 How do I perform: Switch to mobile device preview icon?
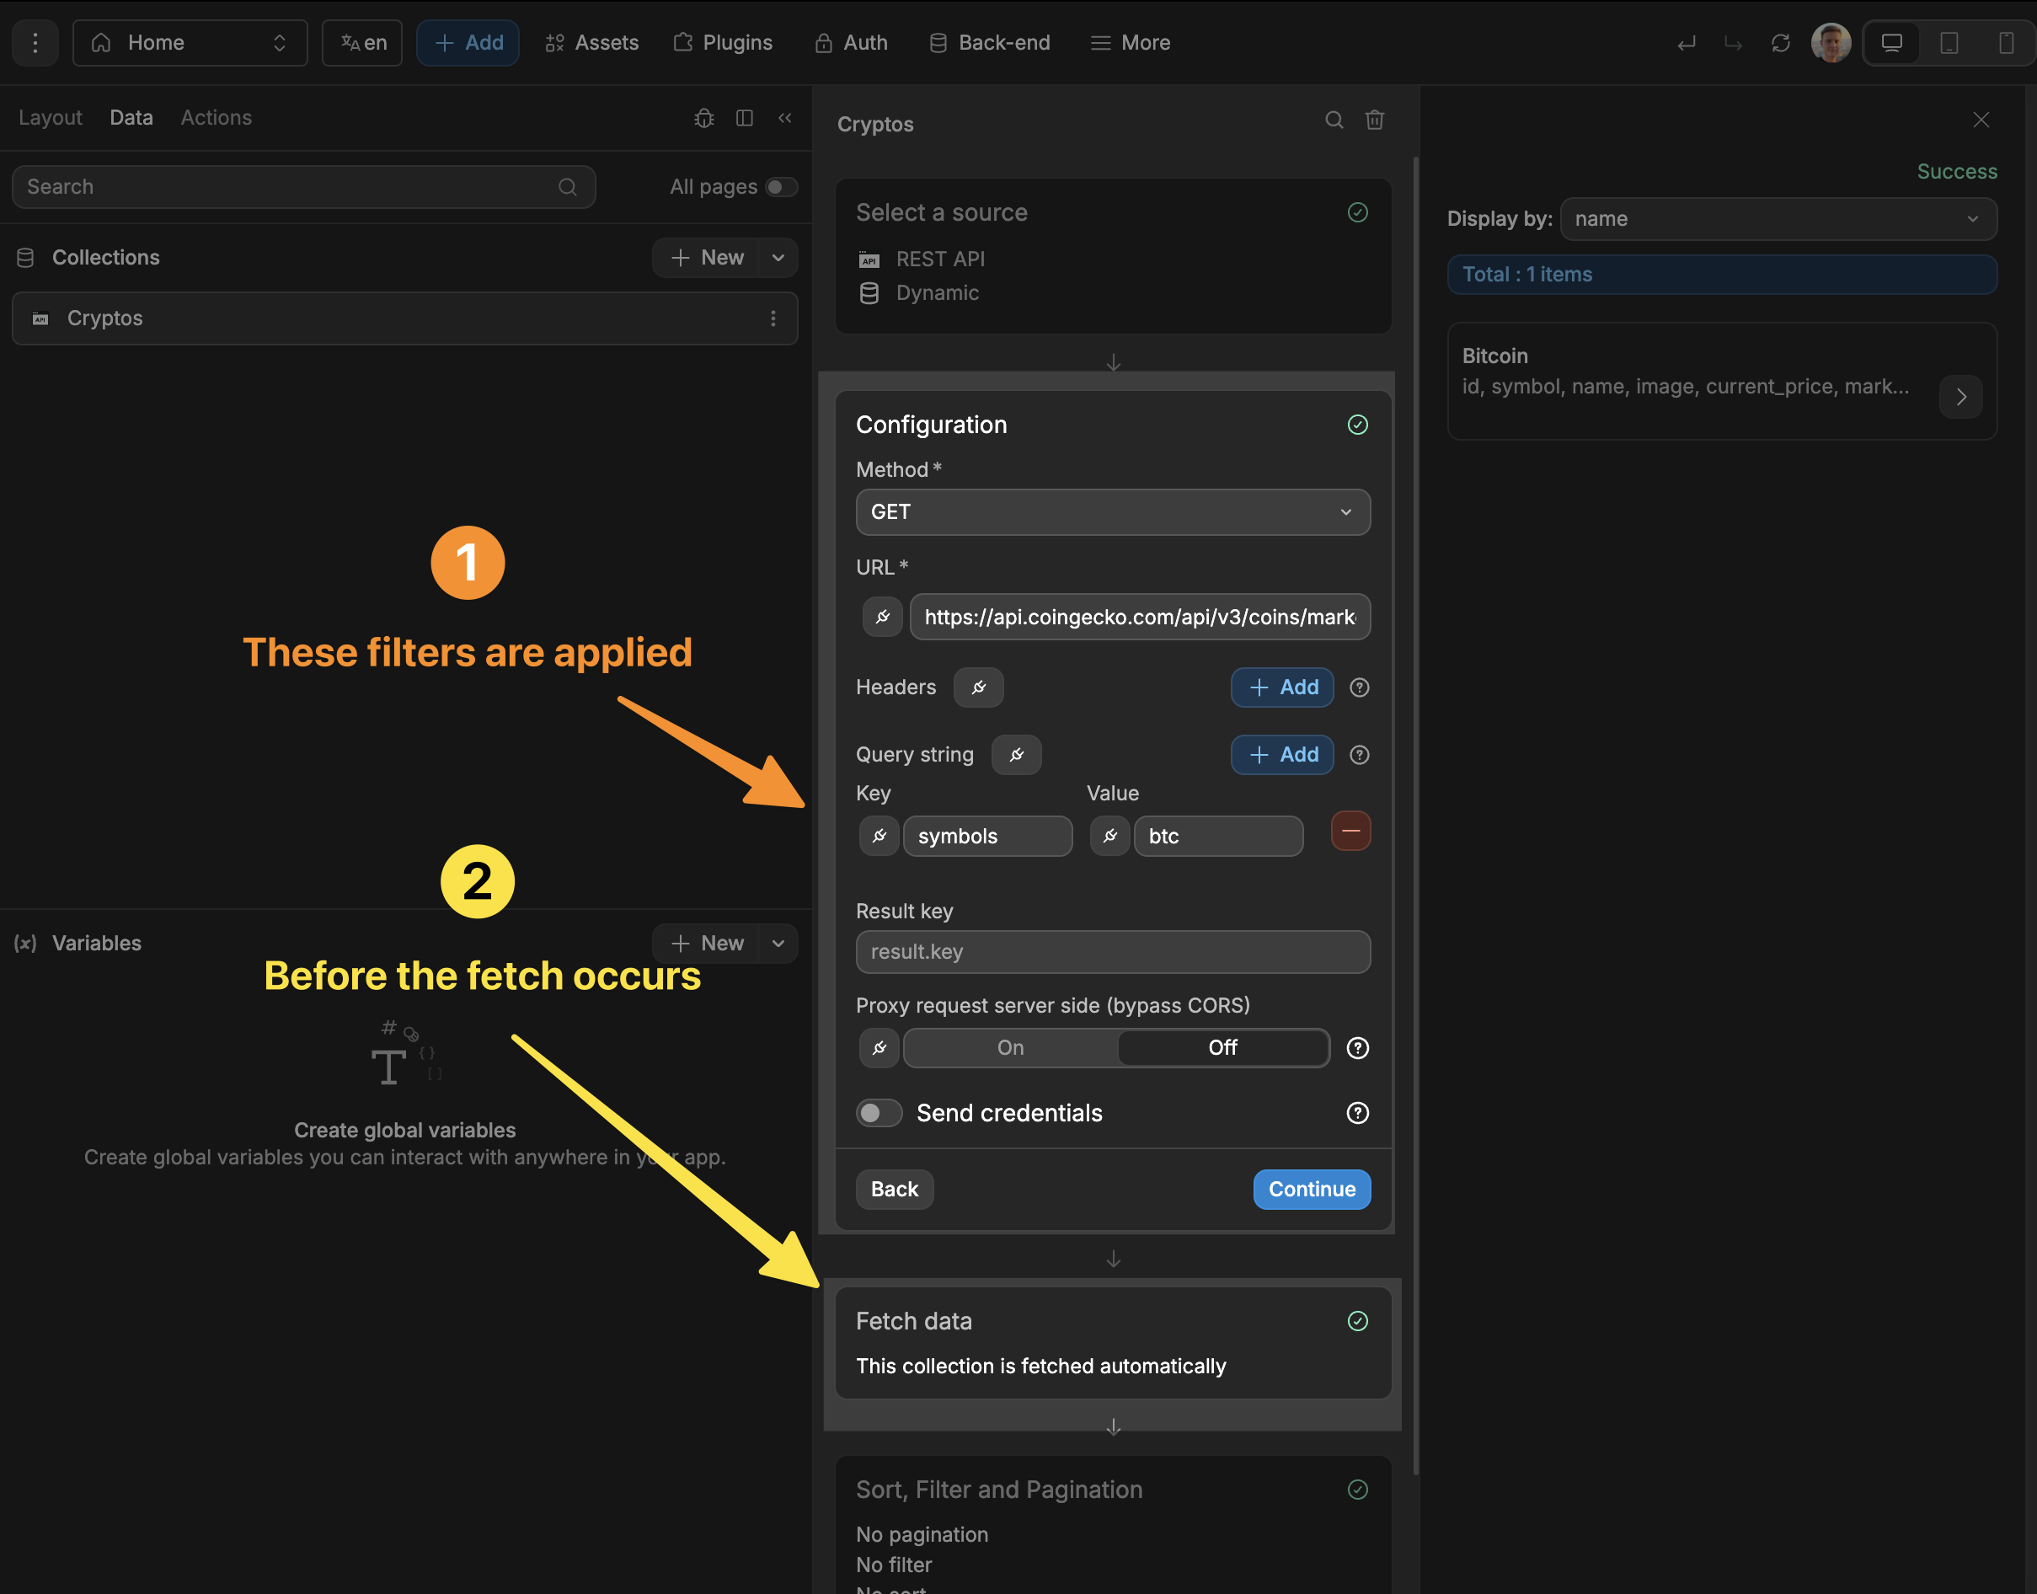2005,43
